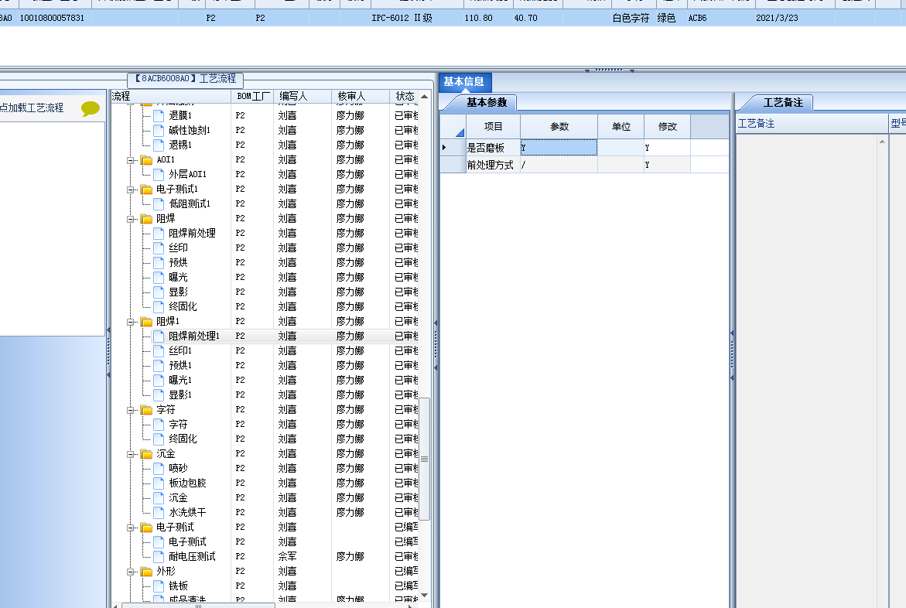Click the 修改 column header
The image size is (906, 608).
[668, 127]
